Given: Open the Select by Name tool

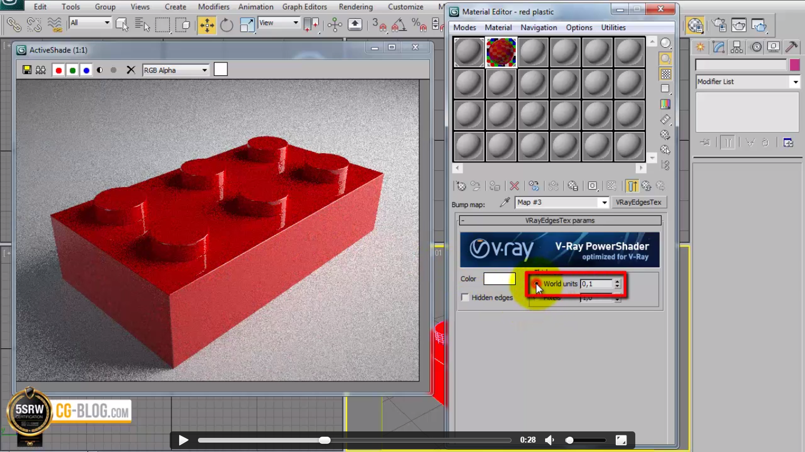Looking at the screenshot, I should tap(142, 25).
